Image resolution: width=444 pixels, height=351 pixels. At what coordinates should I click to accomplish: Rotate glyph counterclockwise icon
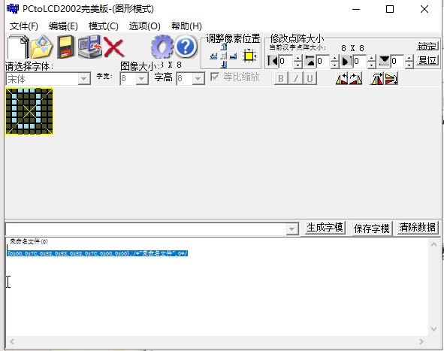[342, 79]
